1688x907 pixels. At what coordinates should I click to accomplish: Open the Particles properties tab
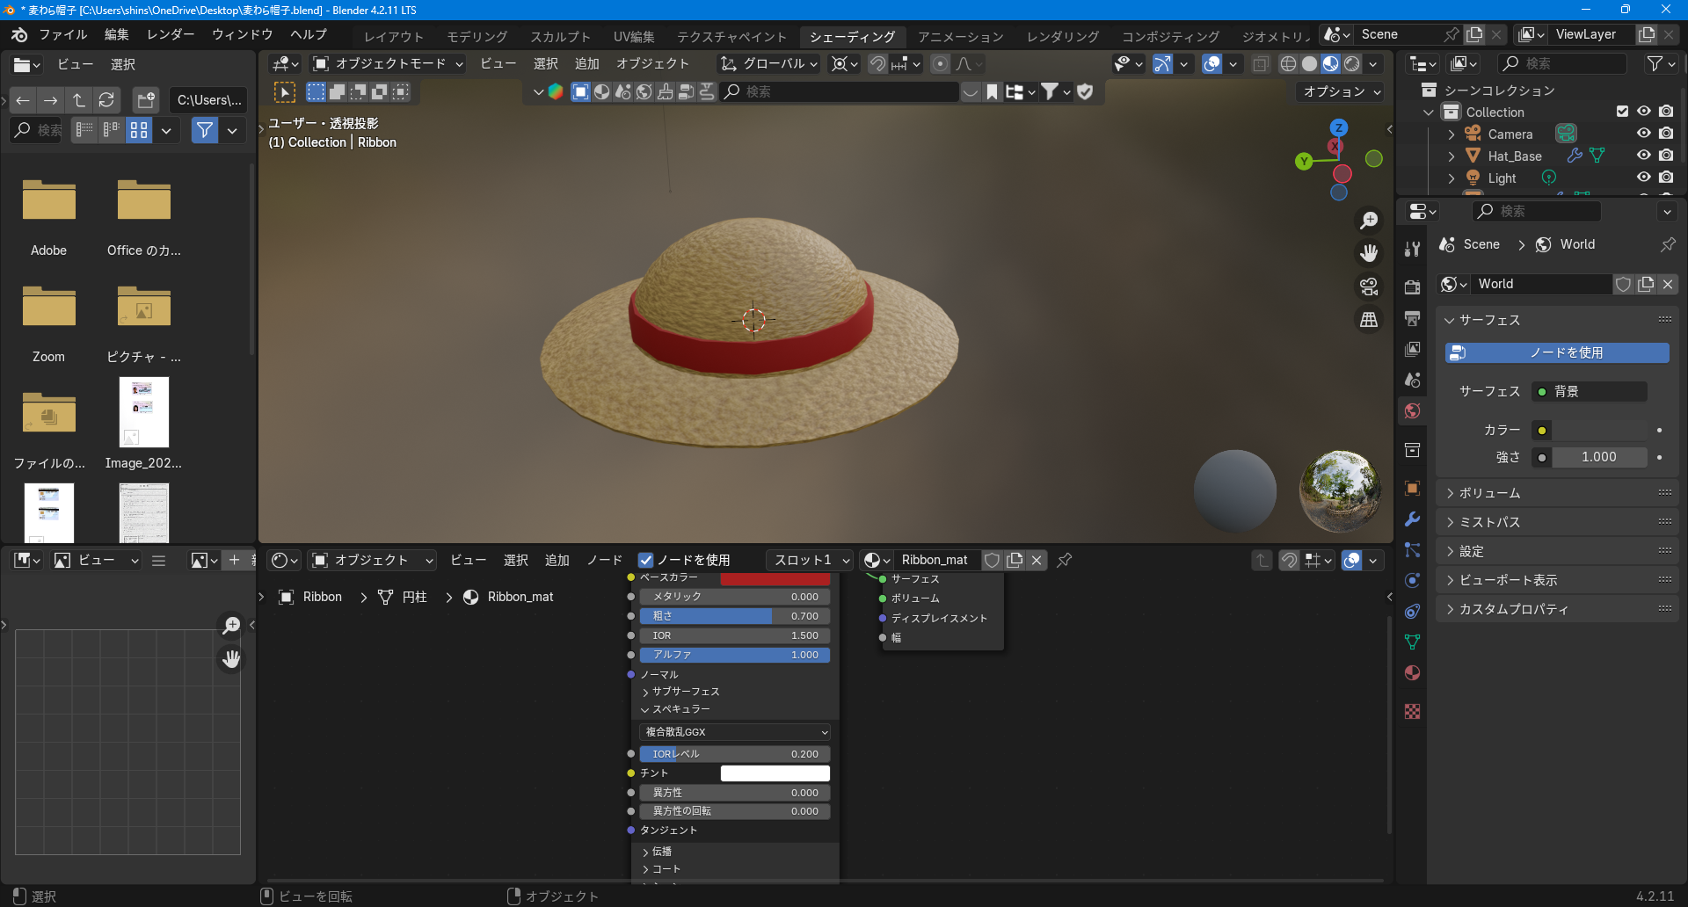(1412, 550)
